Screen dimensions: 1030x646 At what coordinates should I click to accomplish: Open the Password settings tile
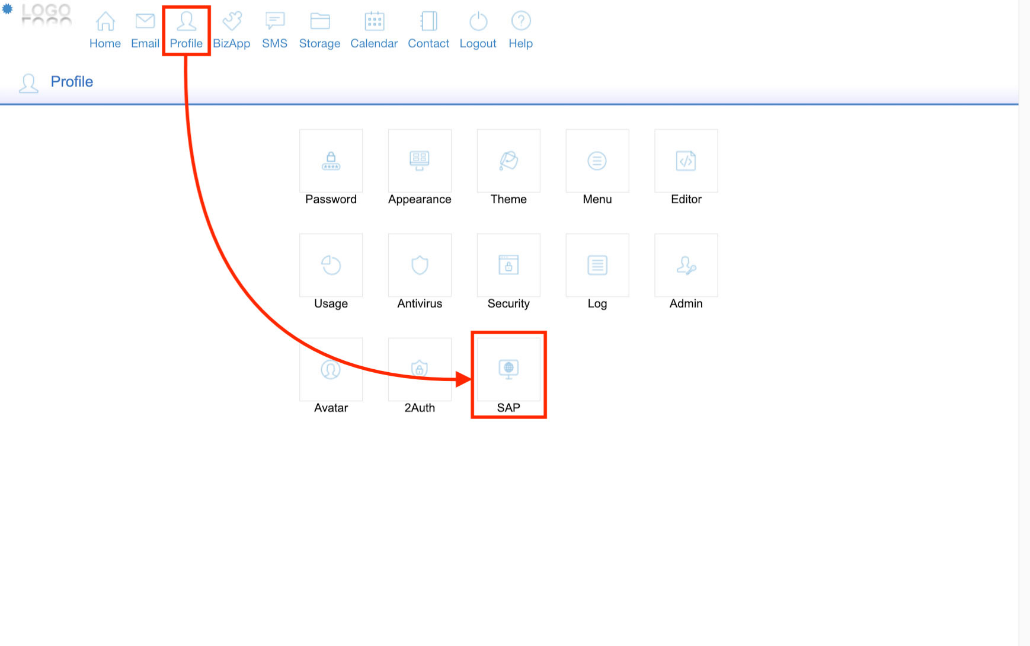coord(331,161)
